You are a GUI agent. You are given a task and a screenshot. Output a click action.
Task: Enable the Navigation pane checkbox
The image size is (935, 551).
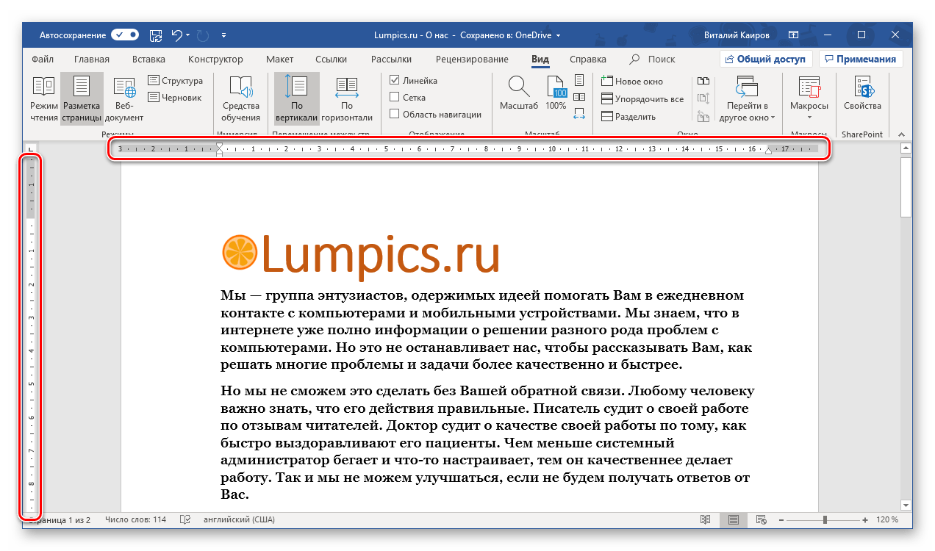395,114
